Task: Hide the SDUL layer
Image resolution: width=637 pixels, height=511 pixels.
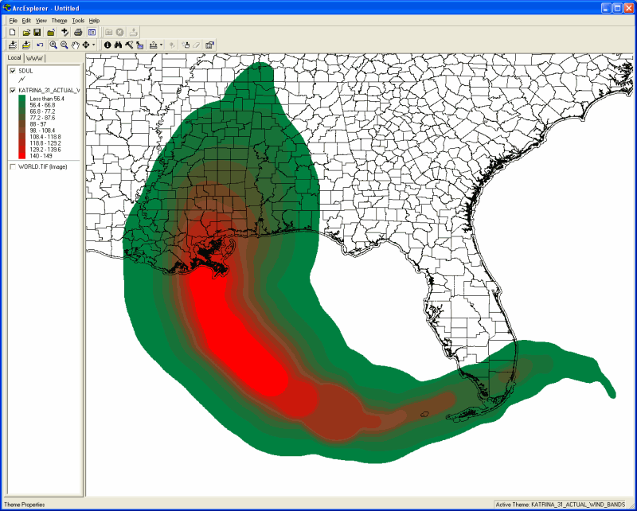Action: click(x=13, y=71)
